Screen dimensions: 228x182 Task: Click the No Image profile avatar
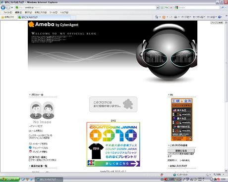point(42,112)
